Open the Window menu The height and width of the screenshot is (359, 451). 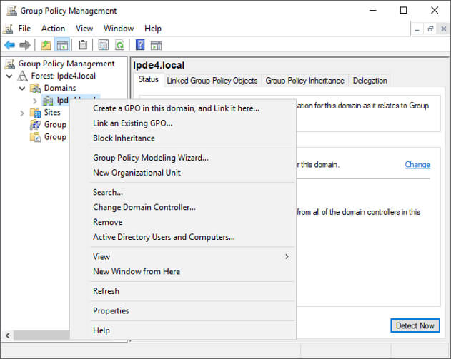(119, 29)
